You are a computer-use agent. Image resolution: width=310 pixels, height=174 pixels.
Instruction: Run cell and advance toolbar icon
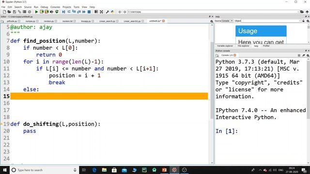coord(46,12)
